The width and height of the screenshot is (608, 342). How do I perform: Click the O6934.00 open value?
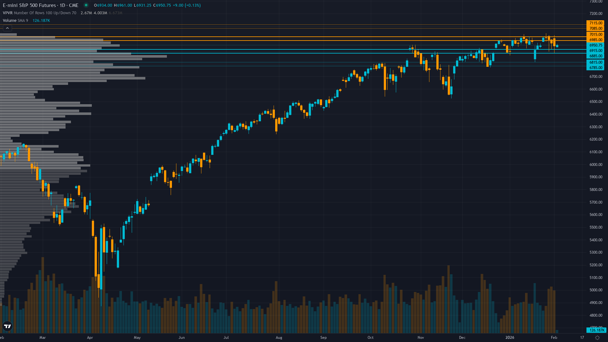click(104, 5)
